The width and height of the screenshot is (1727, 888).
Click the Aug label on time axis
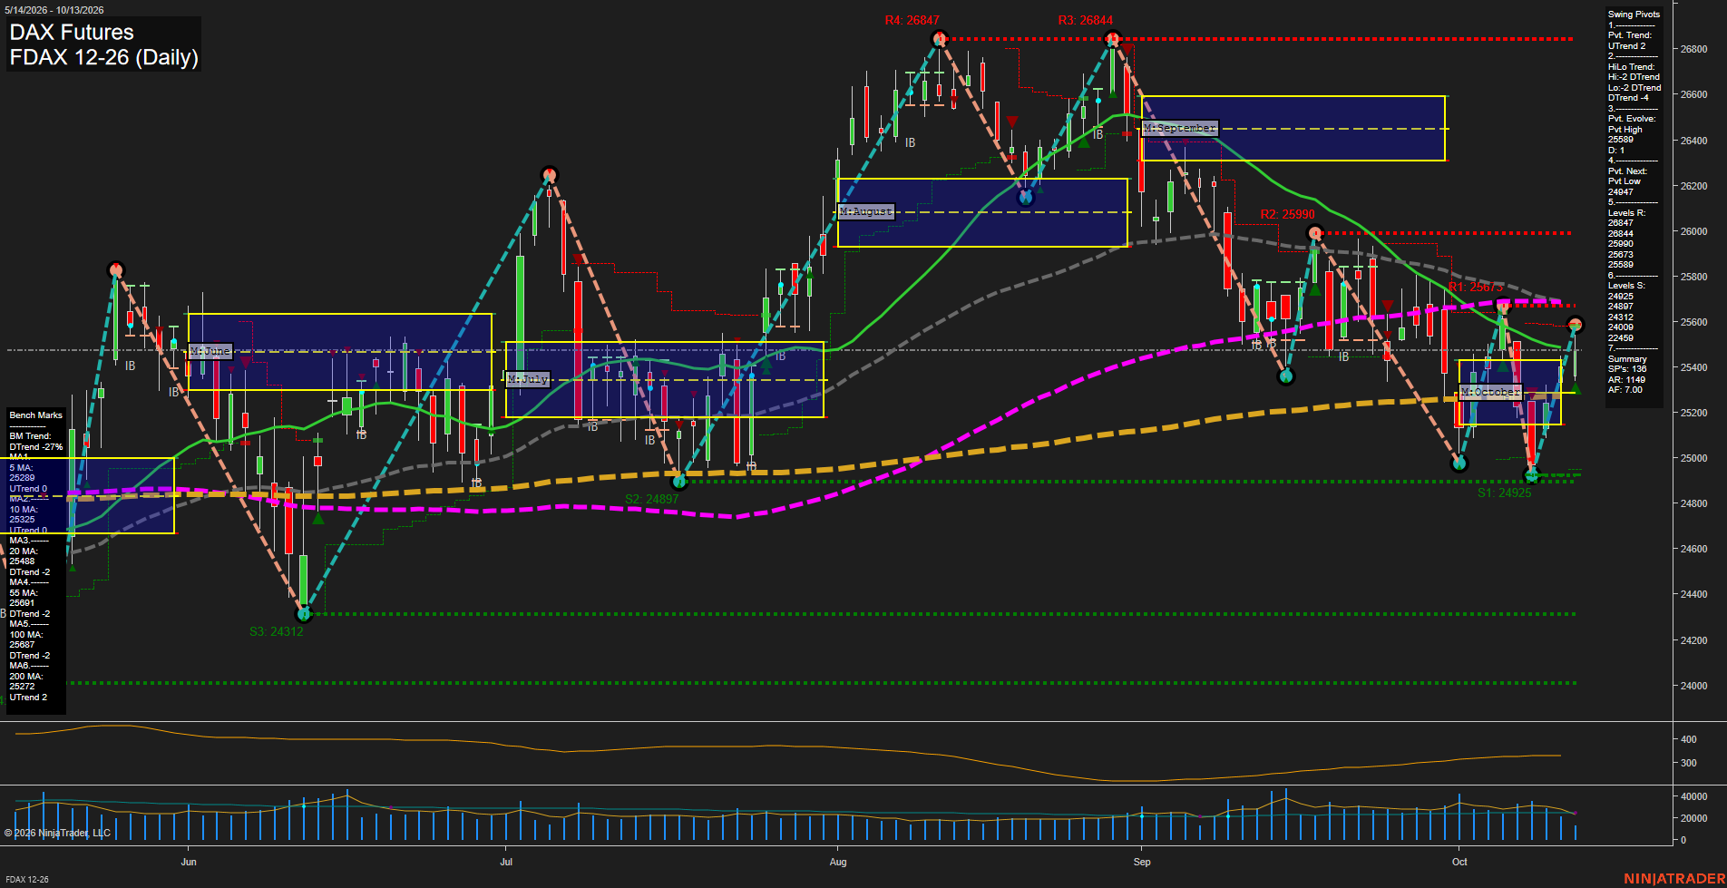tap(838, 862)
